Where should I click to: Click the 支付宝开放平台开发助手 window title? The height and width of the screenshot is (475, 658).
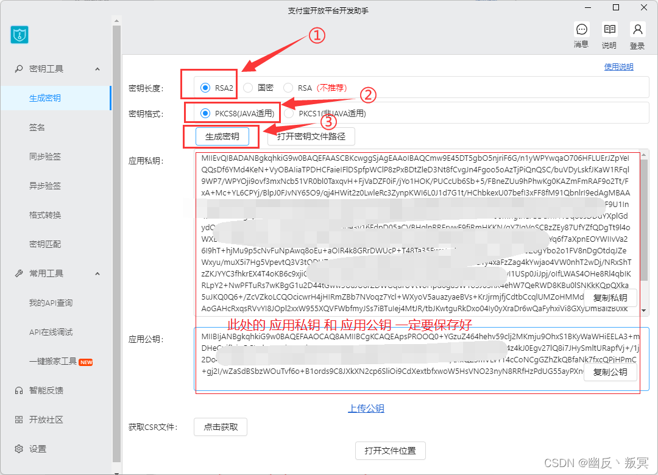pos(328,11)
